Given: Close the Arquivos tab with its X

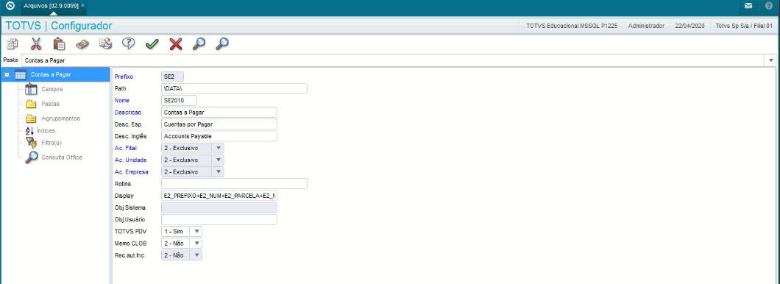Looking at the screenshot, I should 82,5.
